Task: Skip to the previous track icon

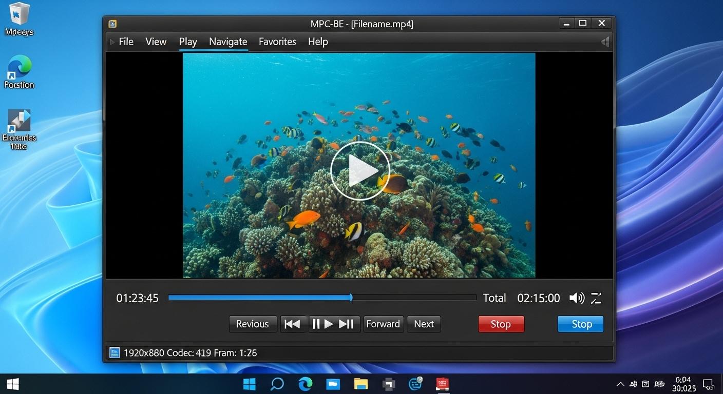Action: [292, 324]
